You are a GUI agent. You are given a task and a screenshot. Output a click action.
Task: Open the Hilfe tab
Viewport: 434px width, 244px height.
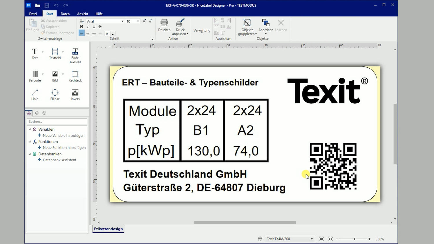(x=99, y=14)
